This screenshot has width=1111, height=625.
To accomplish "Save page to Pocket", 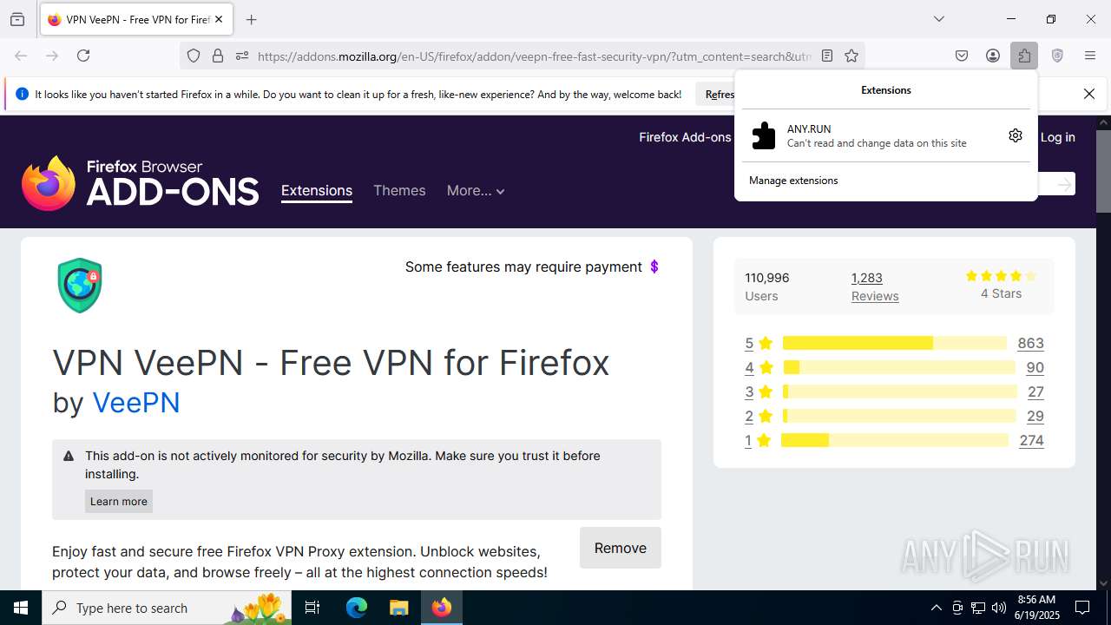I will (x=962, y=56).
